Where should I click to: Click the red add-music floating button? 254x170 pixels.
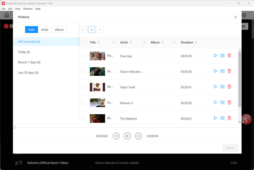[246, 119]
